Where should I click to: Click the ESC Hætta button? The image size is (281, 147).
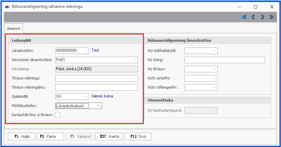109,136
